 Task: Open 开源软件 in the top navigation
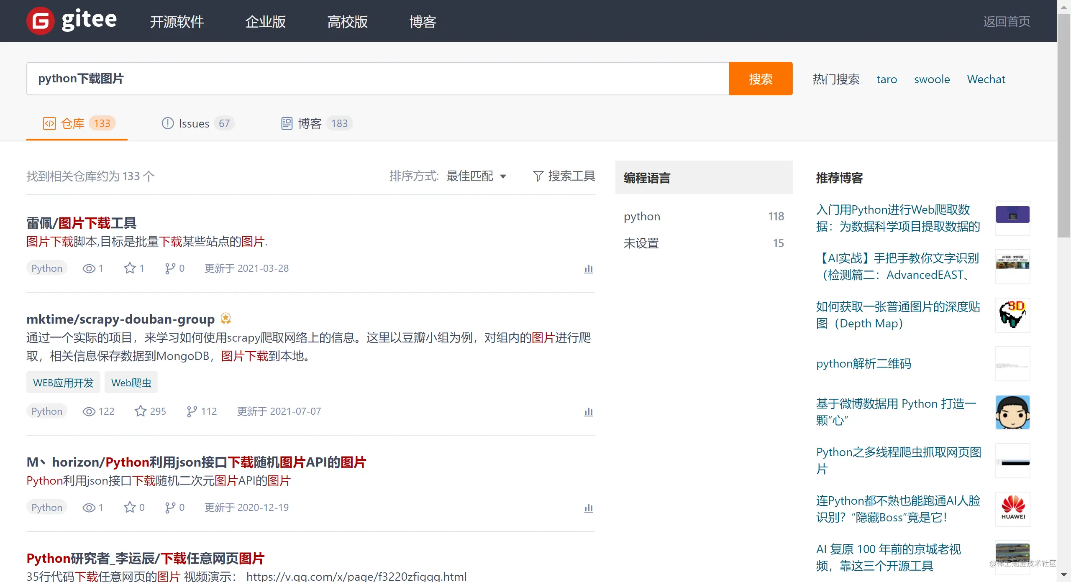177,21
